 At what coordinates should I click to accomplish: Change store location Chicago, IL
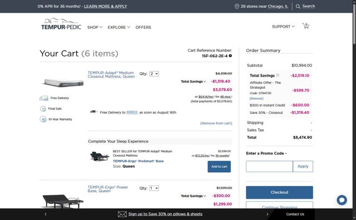tap(278, 6)
